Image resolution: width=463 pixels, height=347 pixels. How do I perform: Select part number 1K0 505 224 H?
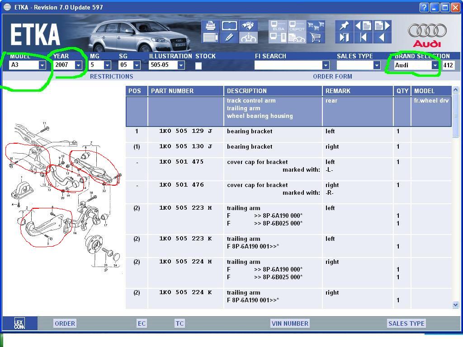[x=185, y=262]
